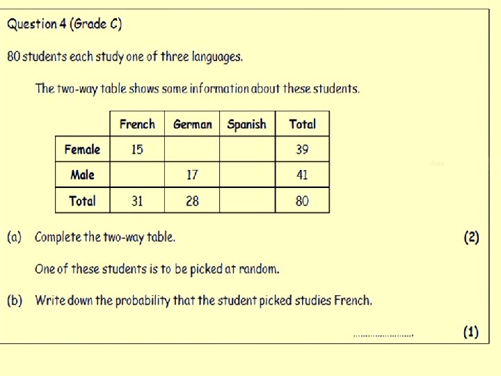
Task: Click the empty Male Spanish cell
Action: pos(247,175)
